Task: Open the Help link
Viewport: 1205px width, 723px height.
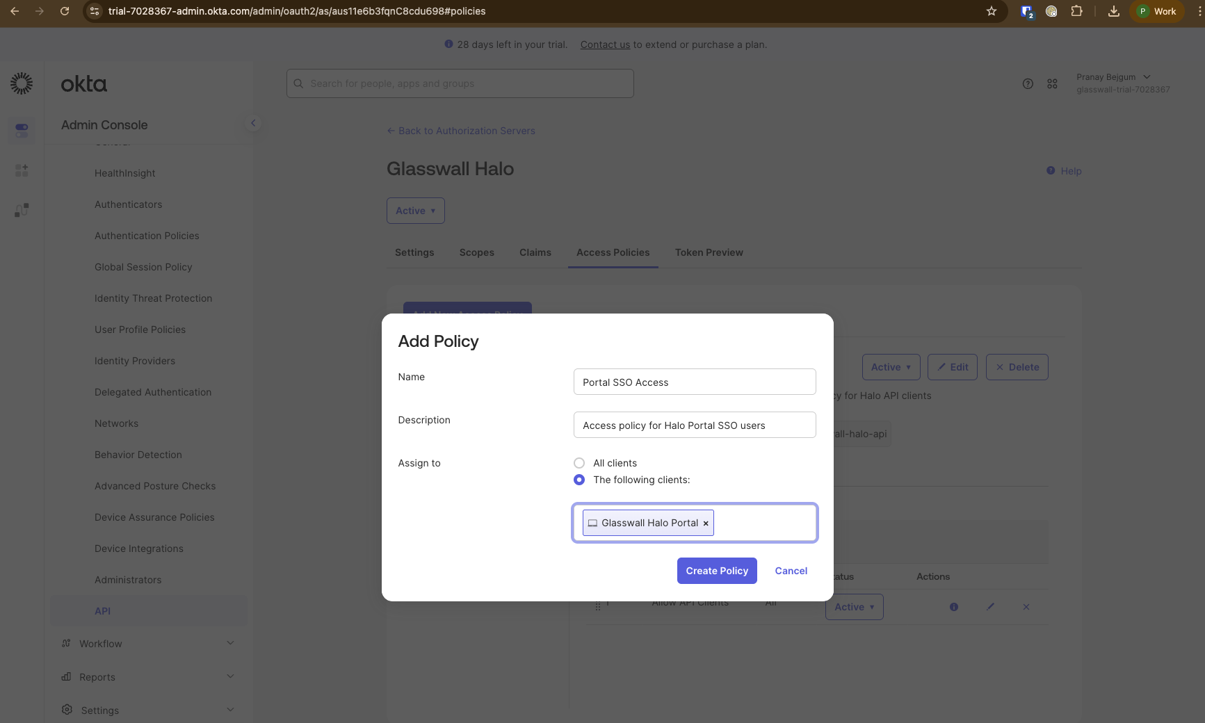Action: click(x=1065, y=171)
